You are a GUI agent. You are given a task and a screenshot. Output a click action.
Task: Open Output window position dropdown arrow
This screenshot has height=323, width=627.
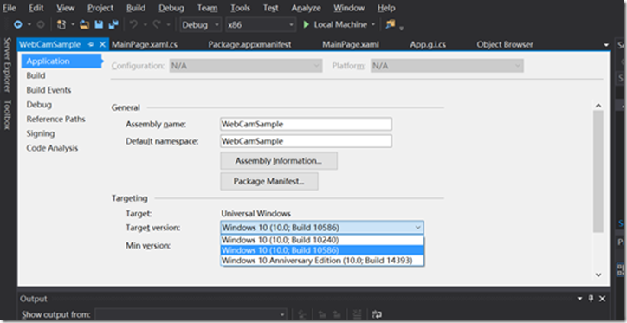click(x=580, y=299)
